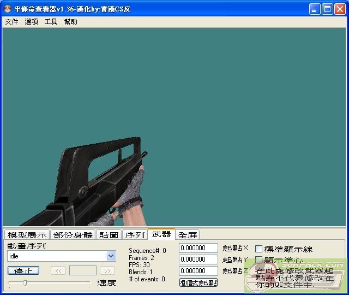Switch to the 部份身體 tab

[x=73, y=235]
